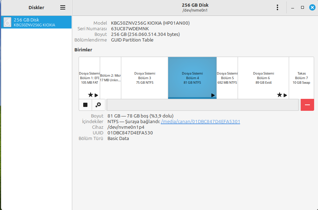The height and width of the screenshot is (210, 318).
Task: Click the hard disk icon in sidebar
Action: click(7, 22)
